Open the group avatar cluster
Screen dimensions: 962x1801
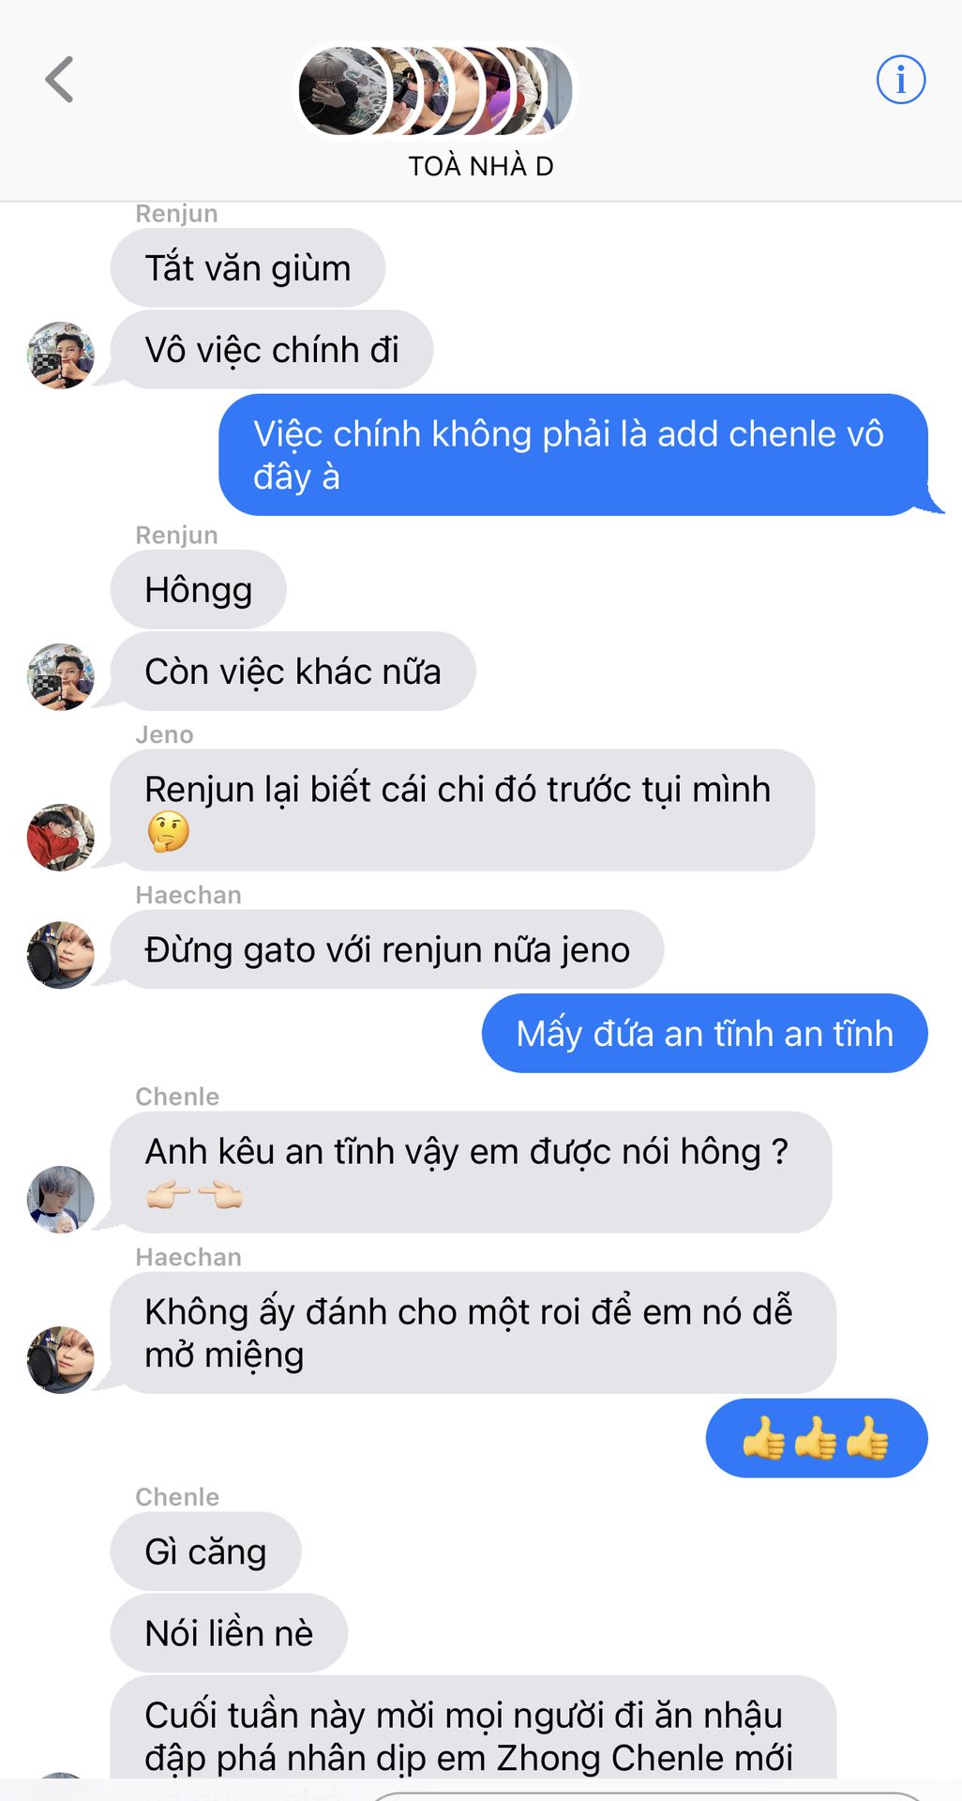click(x=435, y=91)
